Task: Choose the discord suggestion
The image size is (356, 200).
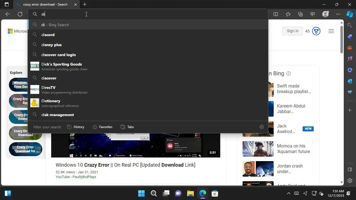Action: (x=148, y=35)
